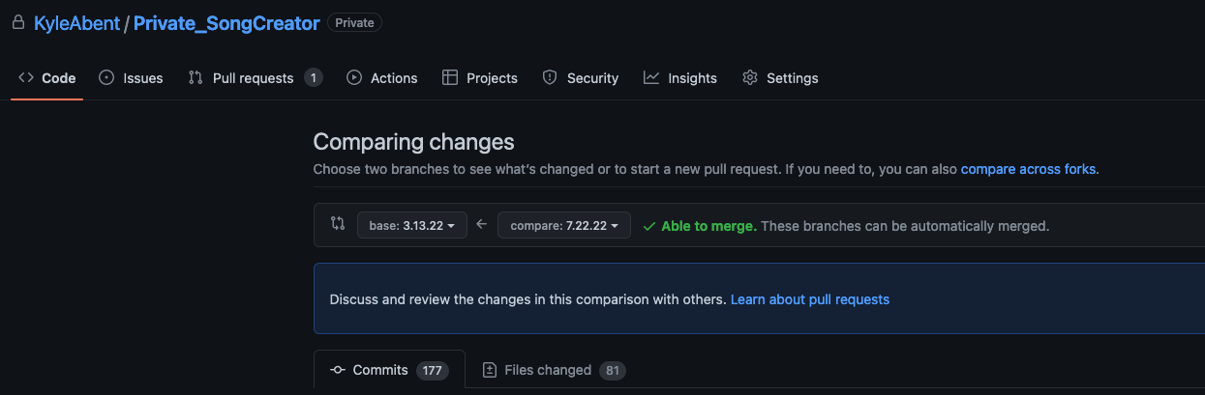Click the Security shield icon
This screenshot has width=1205, height=395.
[x=550, y=78]
